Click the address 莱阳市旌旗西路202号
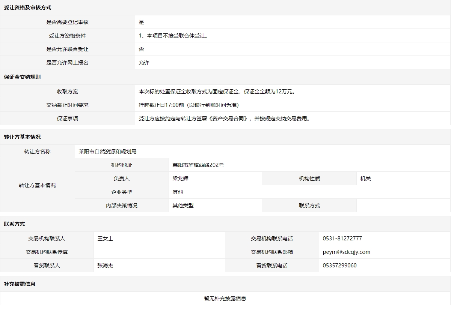 click(x=198, y=165)
